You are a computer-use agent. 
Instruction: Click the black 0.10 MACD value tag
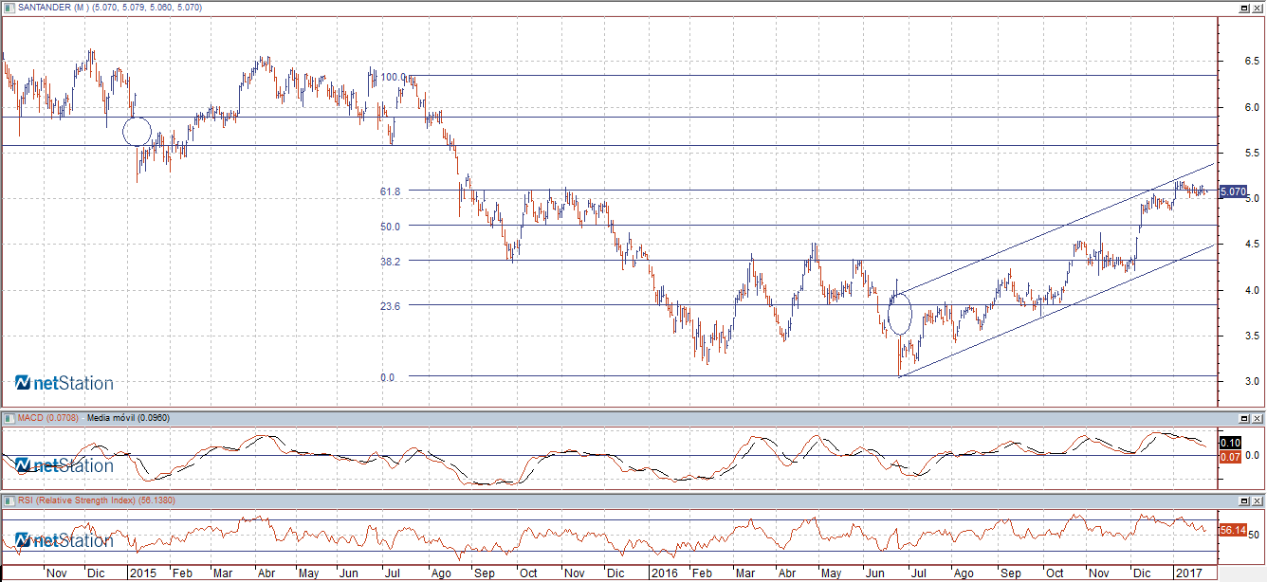(1231, 443)
